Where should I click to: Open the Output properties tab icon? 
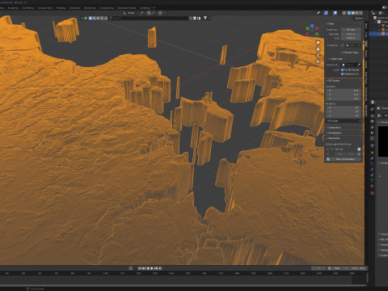click(372, 122)
